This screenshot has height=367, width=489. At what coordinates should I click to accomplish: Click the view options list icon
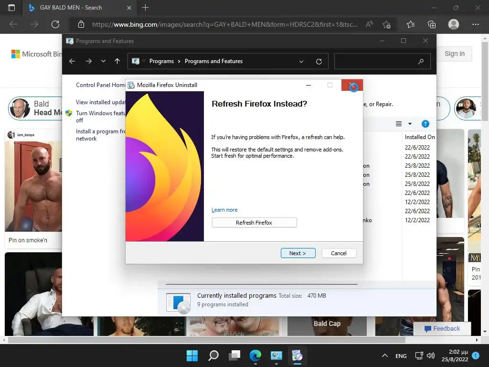click(399, 124)
